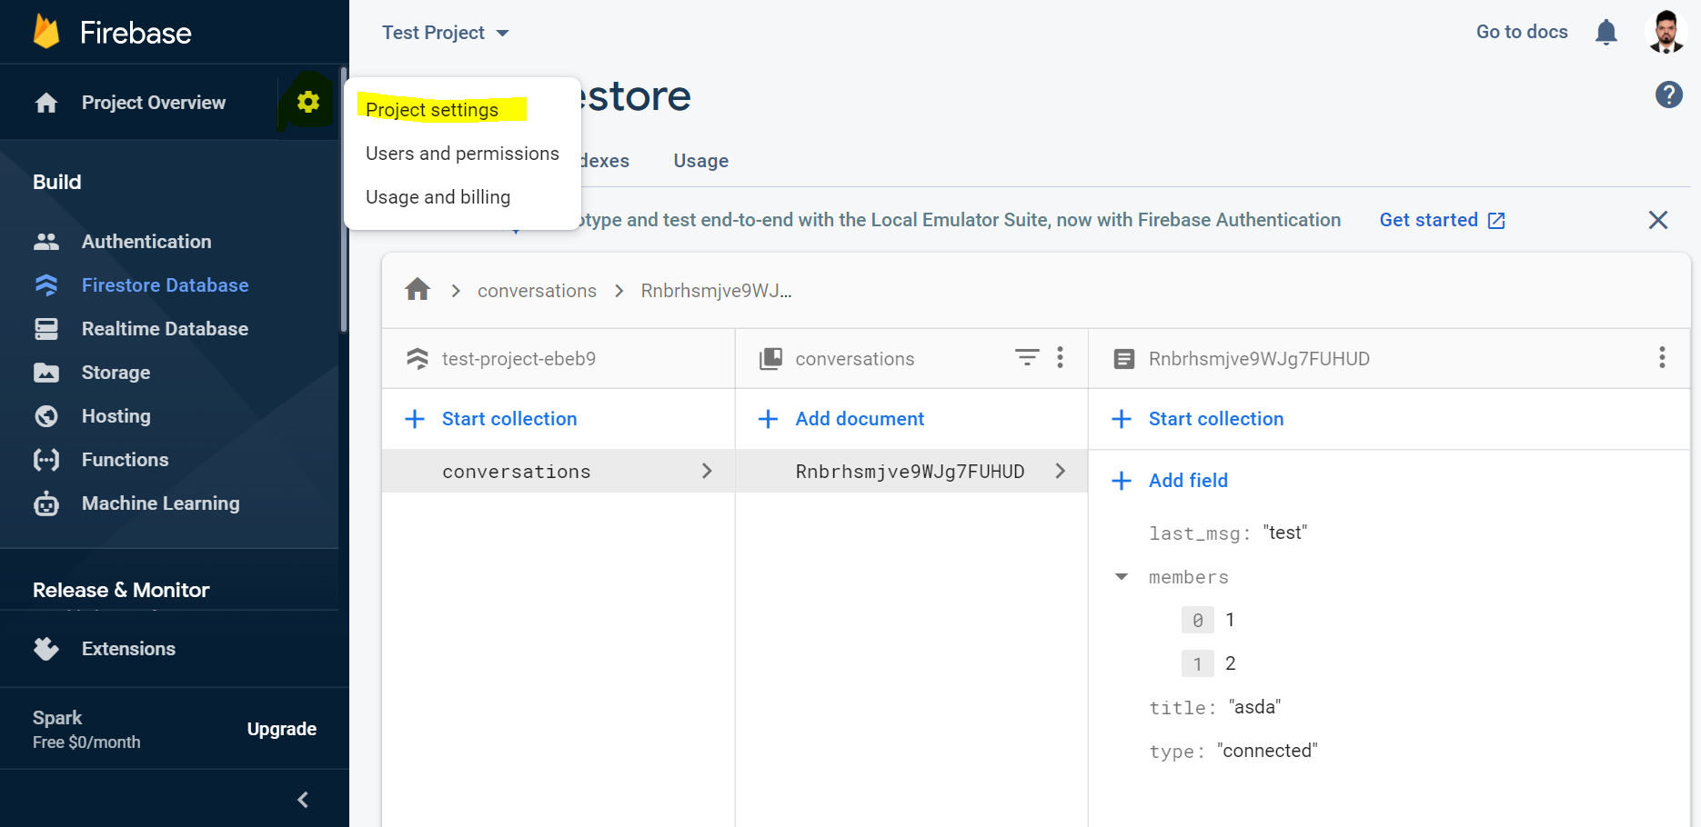Select Project settings from the menu

[432, 110]
